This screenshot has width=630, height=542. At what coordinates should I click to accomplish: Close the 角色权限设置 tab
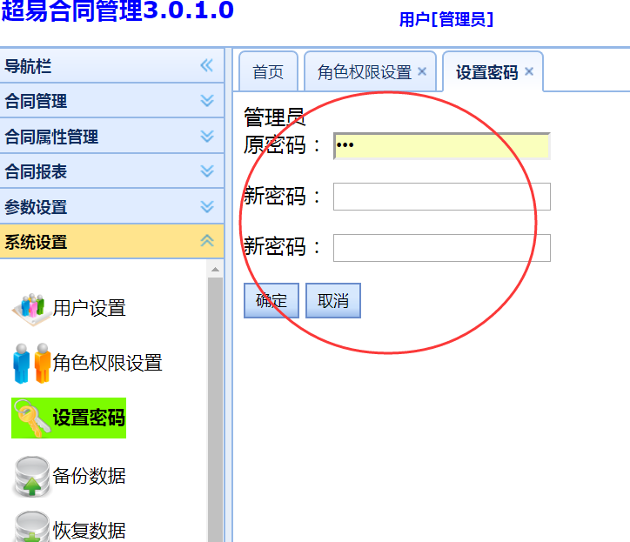coord(422,72)
